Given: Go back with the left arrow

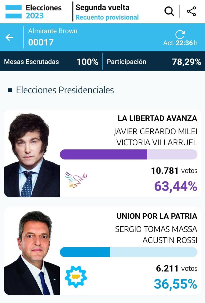Looking at the screenshot, I should (9, 37).
